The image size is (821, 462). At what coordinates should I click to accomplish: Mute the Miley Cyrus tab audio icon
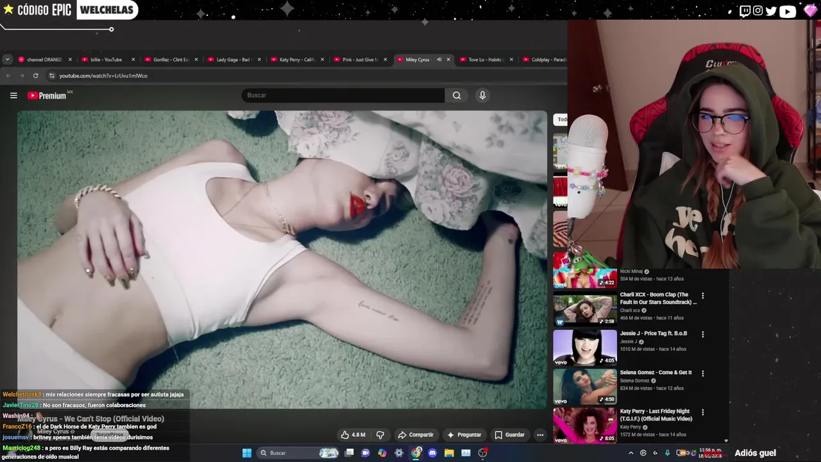pyautogui.click(x=439, y=60)
